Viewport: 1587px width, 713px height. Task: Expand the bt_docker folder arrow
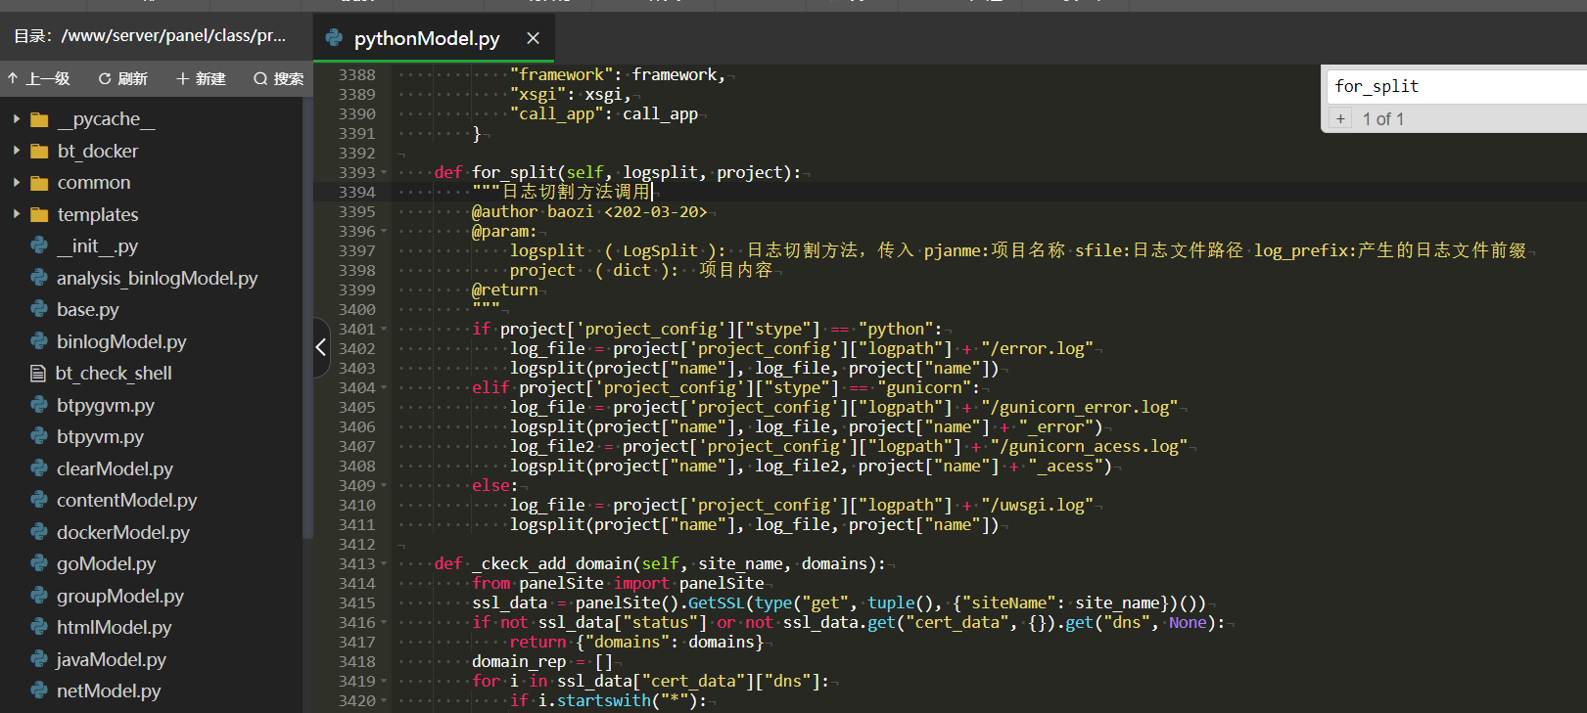[17, 151]
